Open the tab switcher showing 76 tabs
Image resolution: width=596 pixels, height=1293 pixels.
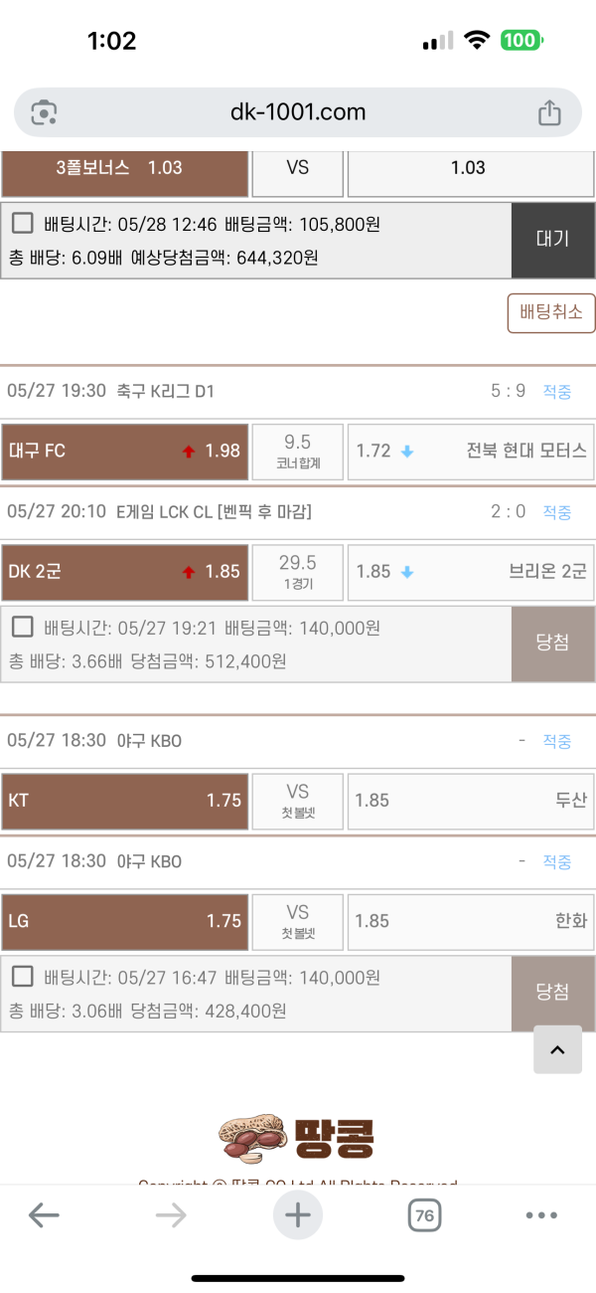click(x=424, y=1214)
